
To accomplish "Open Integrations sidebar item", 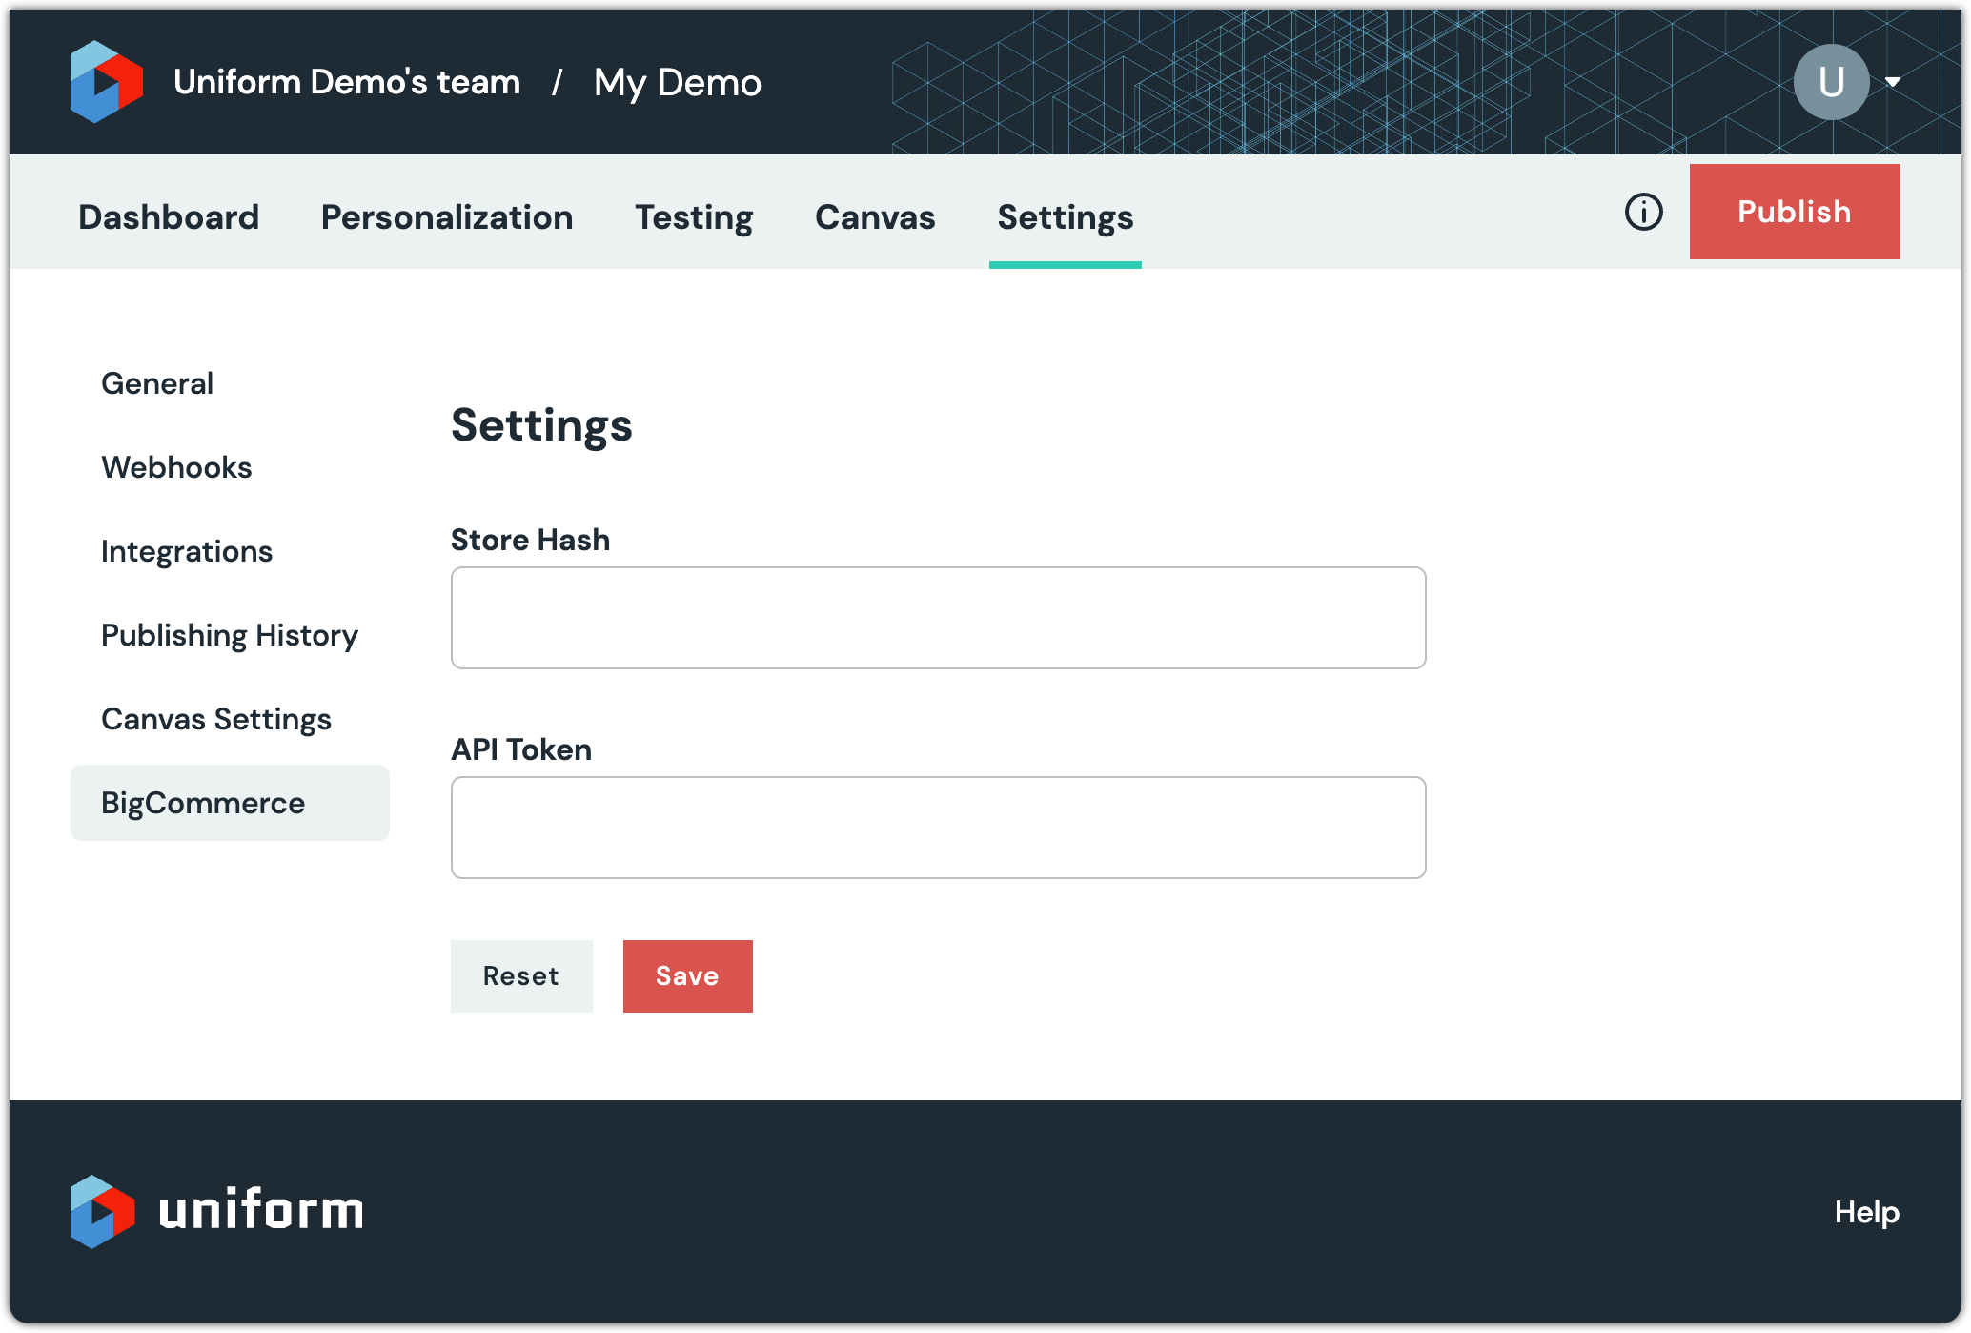I will [x=187, y=551].
